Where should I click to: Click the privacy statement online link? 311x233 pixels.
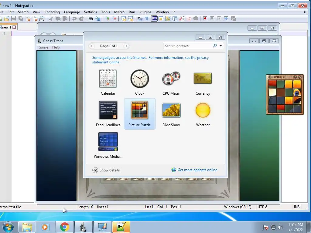[x=150, y=60]
